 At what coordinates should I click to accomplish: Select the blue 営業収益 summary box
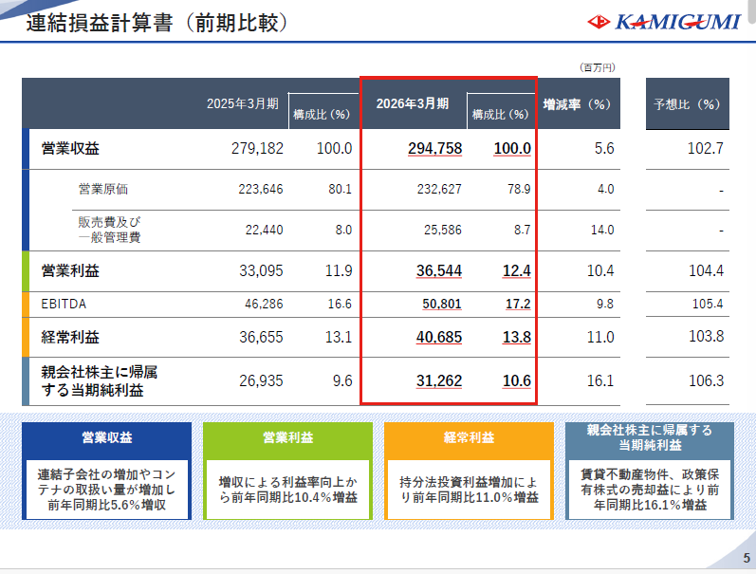click(x=106, y=471)
